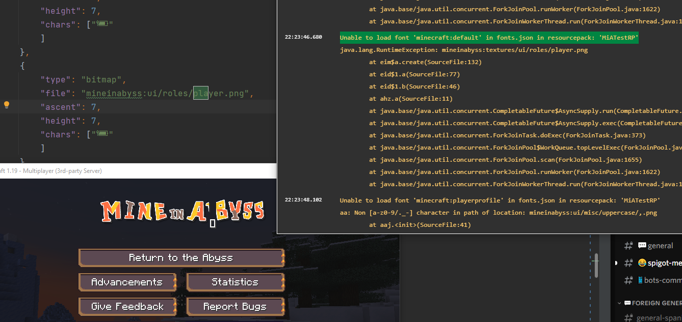The width and height of the screenshot is (682, 322).
Task: Select highlighted 'Unable to load font minecraft:default' log line
Action: (489, 38)
